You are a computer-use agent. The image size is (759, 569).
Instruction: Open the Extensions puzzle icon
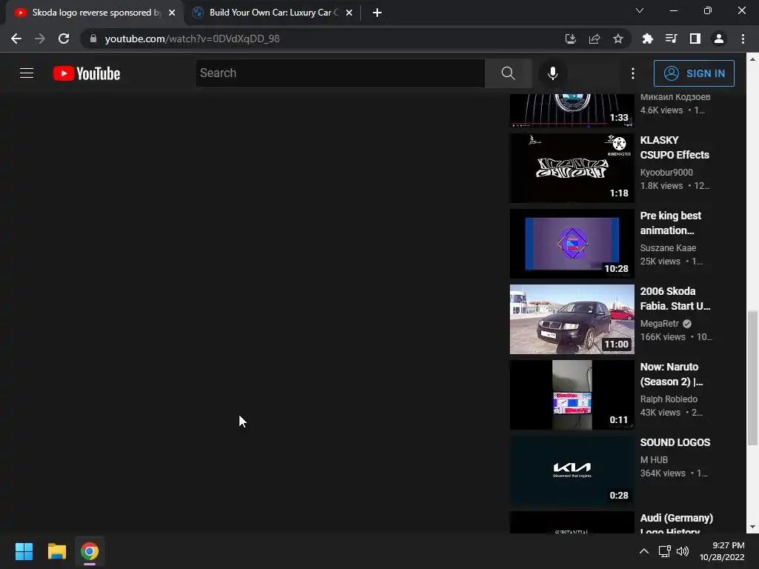pyautogui.click(x=647, y=39)
